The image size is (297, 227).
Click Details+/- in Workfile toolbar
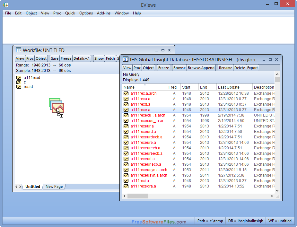point(82,58)
